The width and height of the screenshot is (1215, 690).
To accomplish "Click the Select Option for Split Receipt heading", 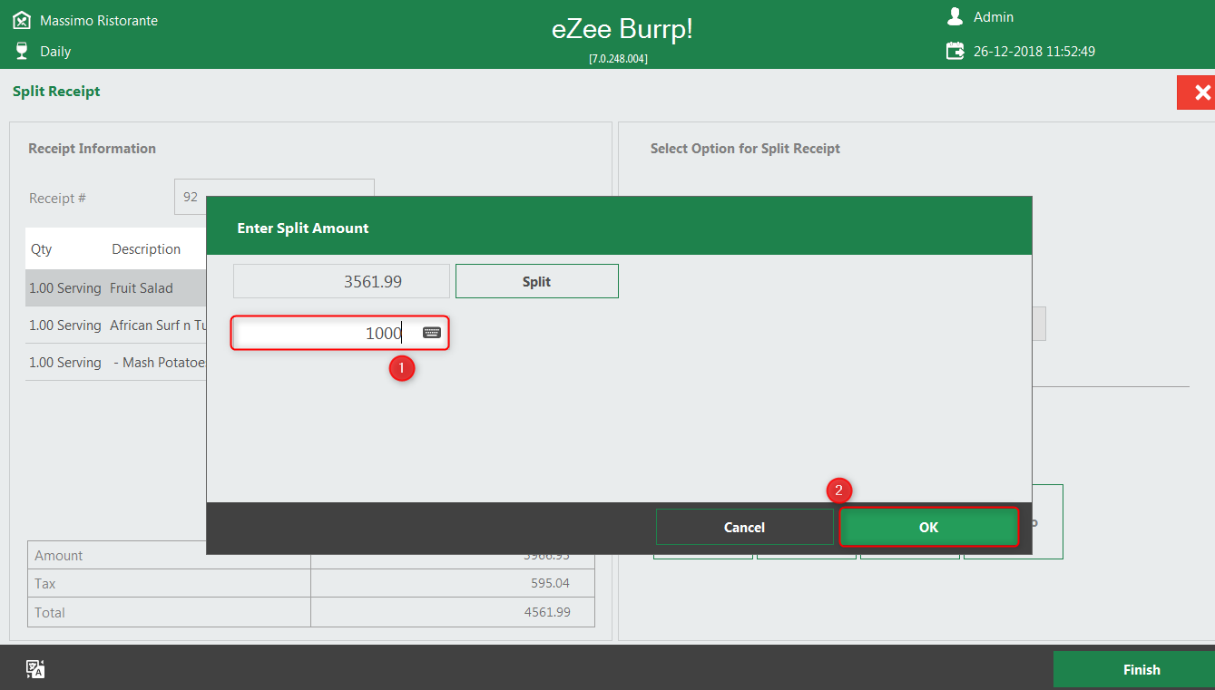I will (745, 148).
